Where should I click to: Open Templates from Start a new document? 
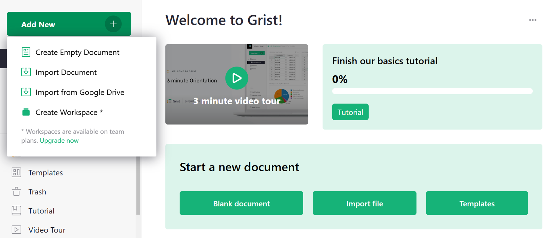477,203
